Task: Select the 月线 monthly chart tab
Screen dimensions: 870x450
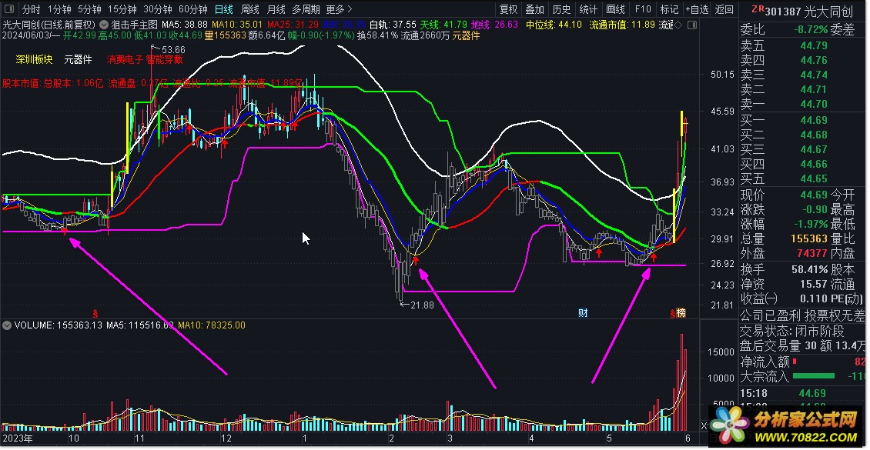Action: tap(276, 9)
